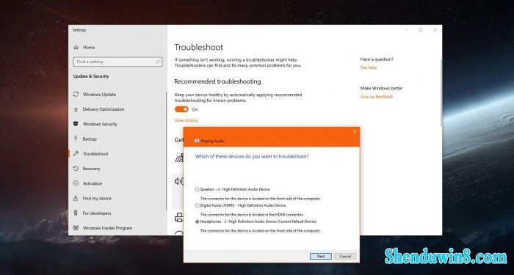Click the Windows Update refresh icon
This screenshot has width=514, height=275.
coord(76,95)
